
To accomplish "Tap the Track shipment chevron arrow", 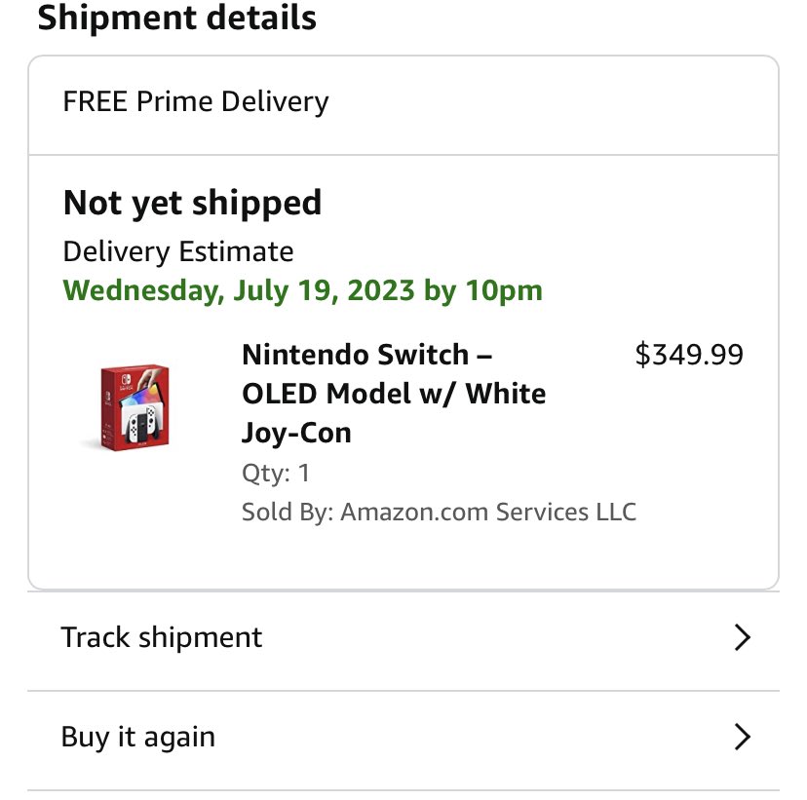I will click(742, 638).
